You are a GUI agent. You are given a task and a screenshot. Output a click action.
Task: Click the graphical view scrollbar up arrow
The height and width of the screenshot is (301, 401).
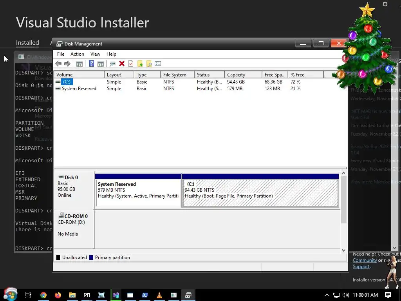343,173
